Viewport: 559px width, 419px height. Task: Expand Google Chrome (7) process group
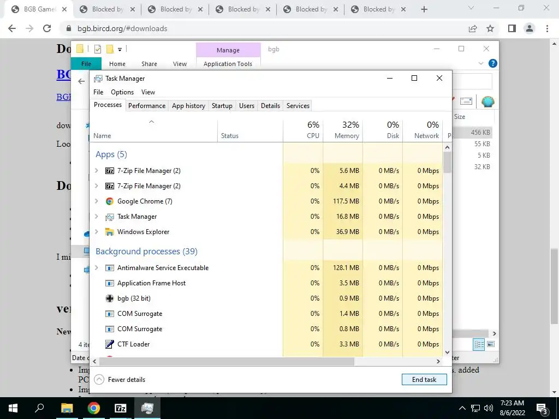click(x=96, y=201)
